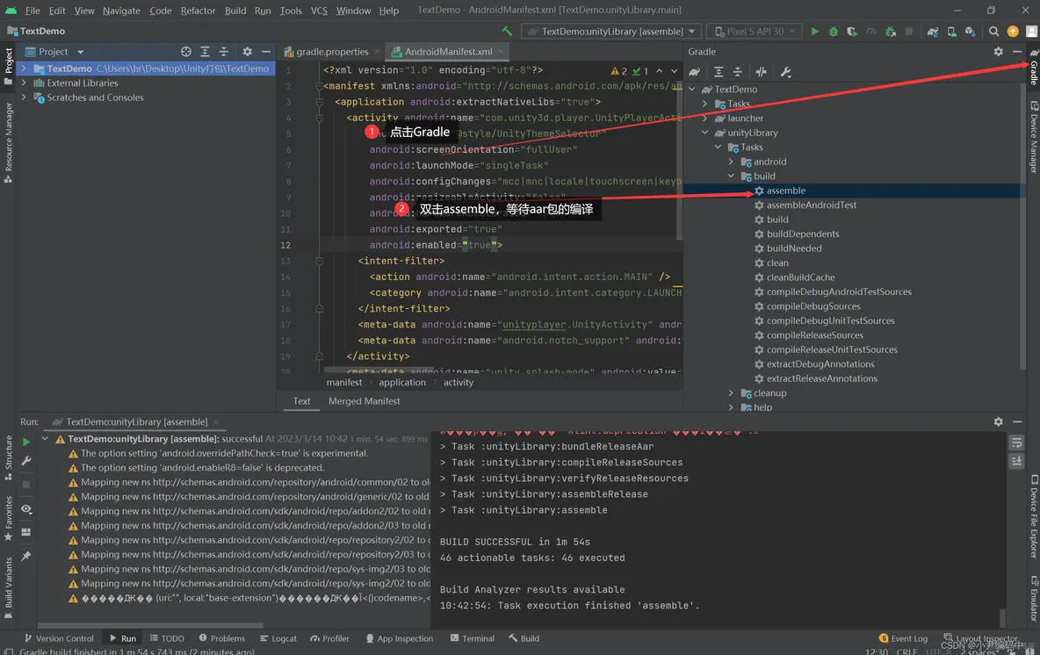Expand Scratches and Consoles node
Screen dimensions: 1040x655
coord(24,97)
